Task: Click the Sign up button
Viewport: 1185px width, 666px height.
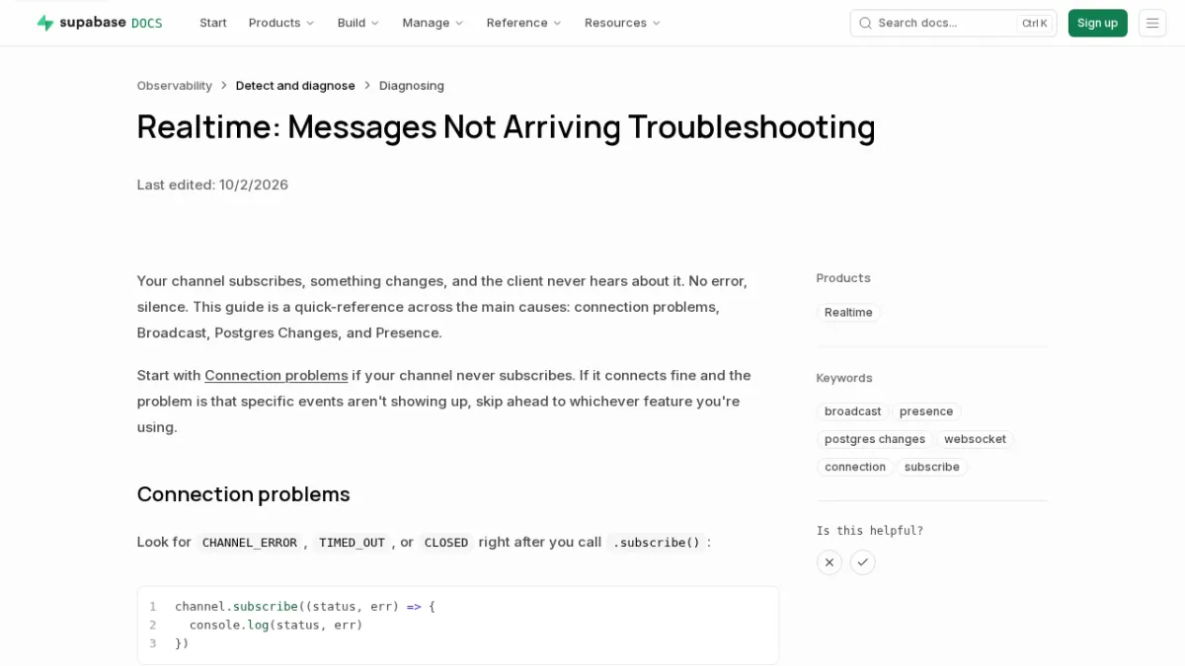Action: [1097, 23]
